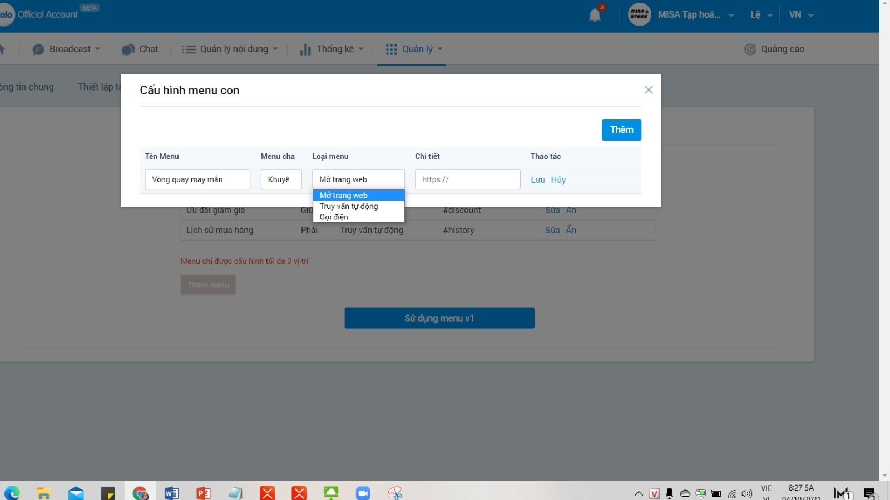Open the VN language dropdown
The height and width of the screenshot is (500, 890).
click(801, 15)
